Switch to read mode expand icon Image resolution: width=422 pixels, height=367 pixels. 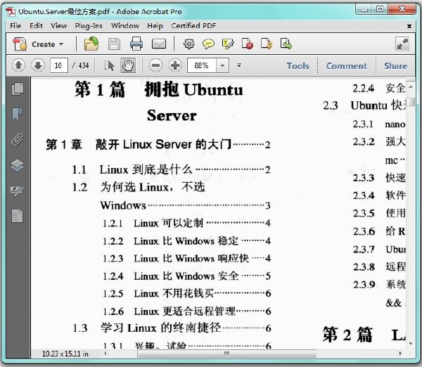pos(402,44)
